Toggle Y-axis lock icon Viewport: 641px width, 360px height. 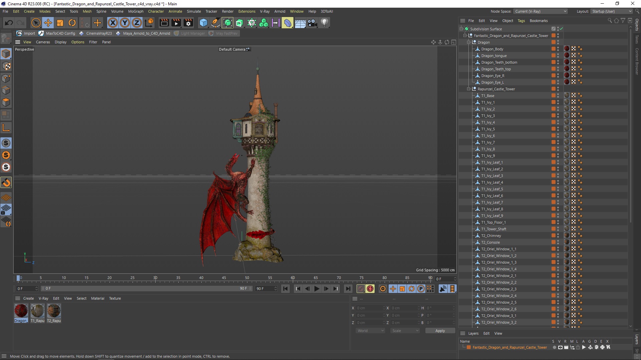pos(125,23)
